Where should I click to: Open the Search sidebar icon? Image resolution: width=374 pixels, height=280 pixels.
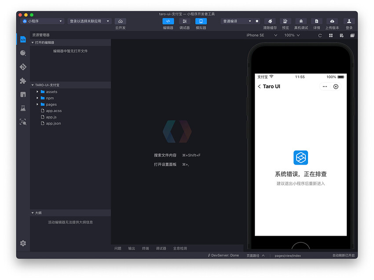click(x=23, y=53)
